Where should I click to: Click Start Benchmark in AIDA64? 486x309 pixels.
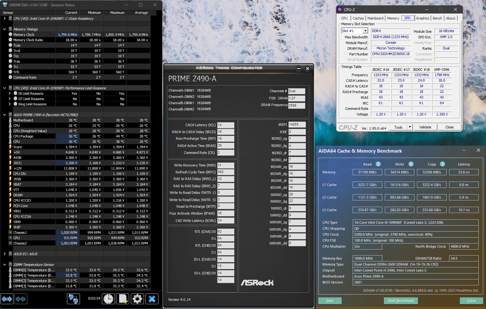(x=401, y=301)
